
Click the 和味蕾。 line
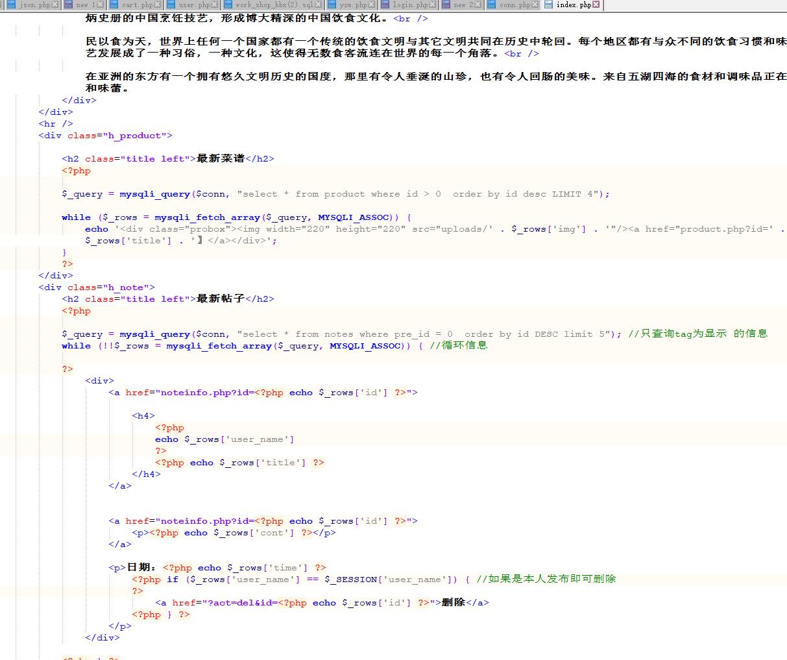coord(107,88)
